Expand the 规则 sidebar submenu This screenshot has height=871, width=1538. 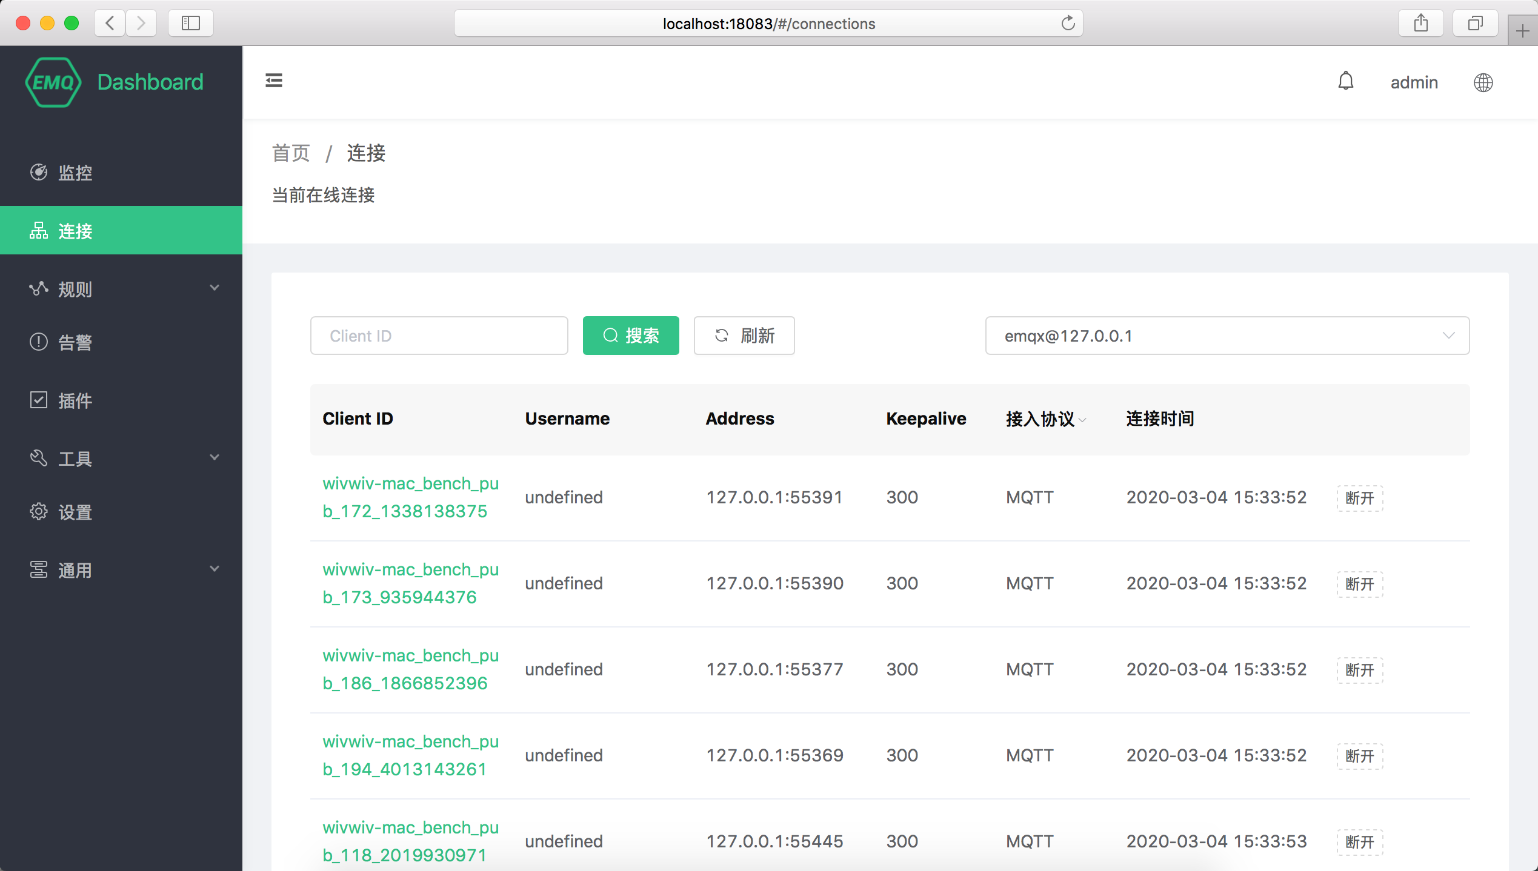click(121, 289)
